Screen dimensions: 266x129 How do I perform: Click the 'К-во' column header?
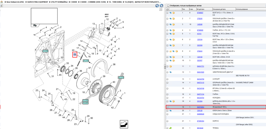[x=193, y=9]
